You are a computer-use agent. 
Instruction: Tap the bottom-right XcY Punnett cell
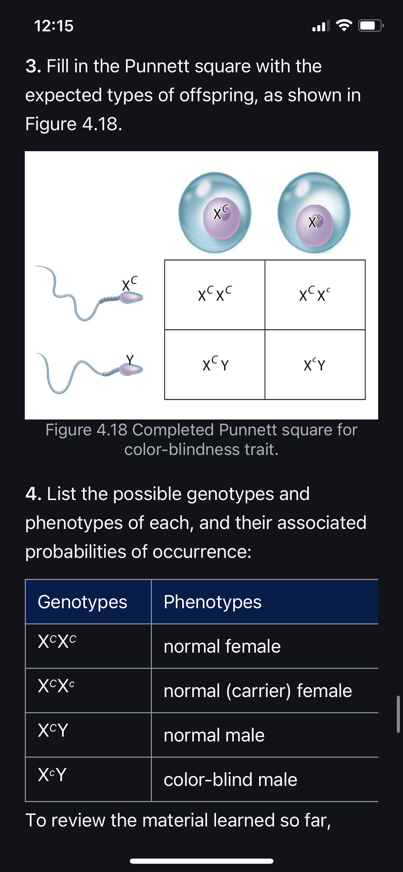coord(315,365)
